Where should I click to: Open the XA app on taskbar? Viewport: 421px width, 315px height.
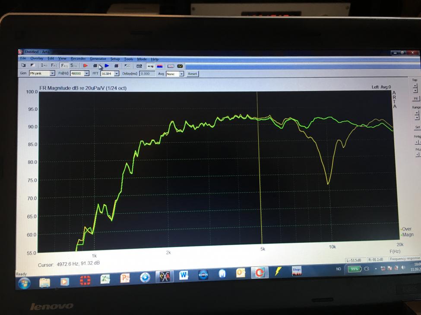tap(165, 276)
